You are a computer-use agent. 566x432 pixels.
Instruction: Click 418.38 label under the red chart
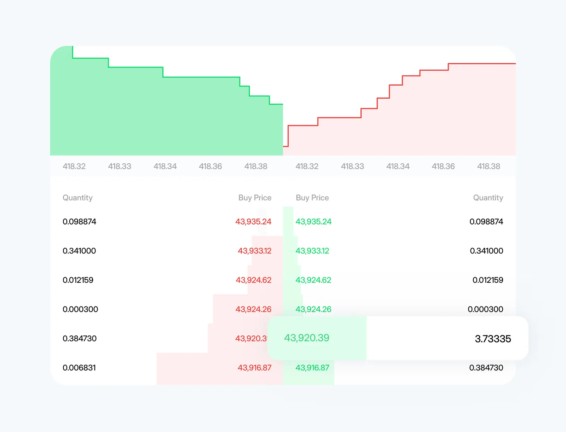[x=489, y=166]
